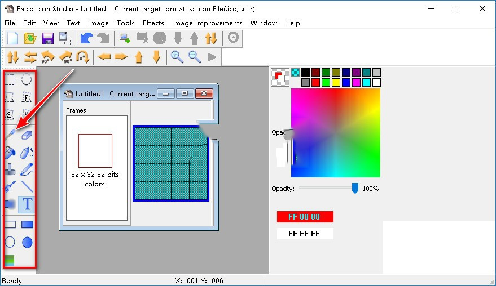This screenshot has height=286, width=496.
Task: Select the Gradient fill tool
Action: 10,260
